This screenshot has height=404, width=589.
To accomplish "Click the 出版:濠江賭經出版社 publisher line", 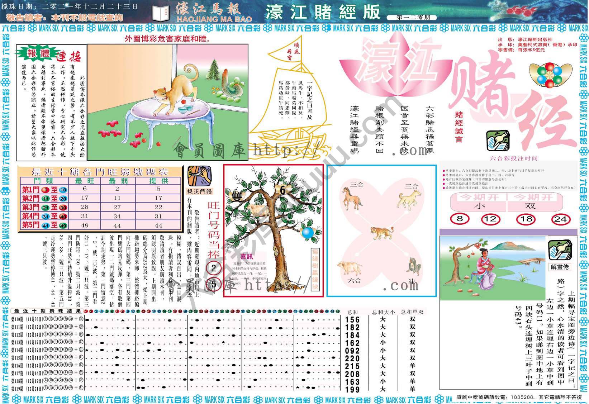I will click(x=525, y=39).
